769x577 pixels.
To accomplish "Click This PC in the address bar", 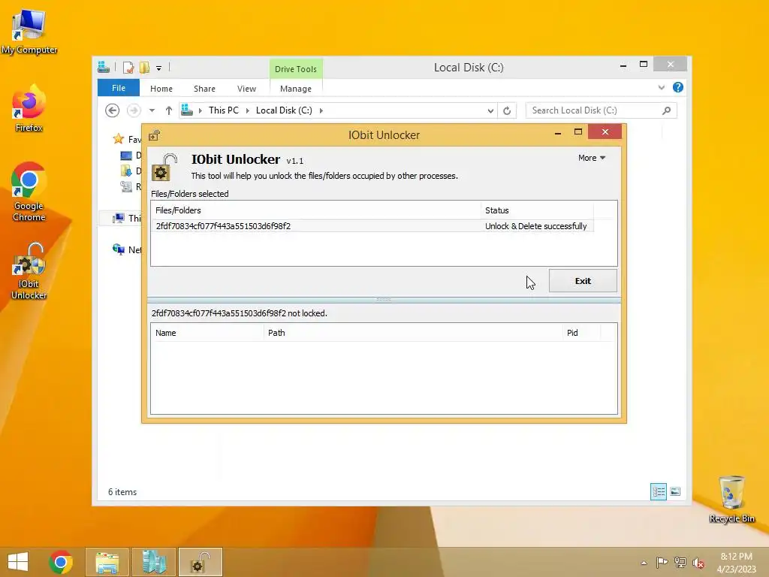I will [x=224, y=110].
